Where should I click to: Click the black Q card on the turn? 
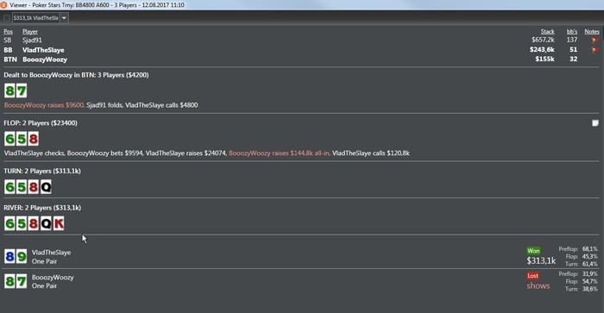click(46, 187)
